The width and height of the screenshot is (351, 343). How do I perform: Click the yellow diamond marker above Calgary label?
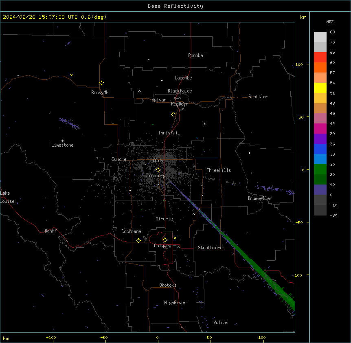coord(165,240)
